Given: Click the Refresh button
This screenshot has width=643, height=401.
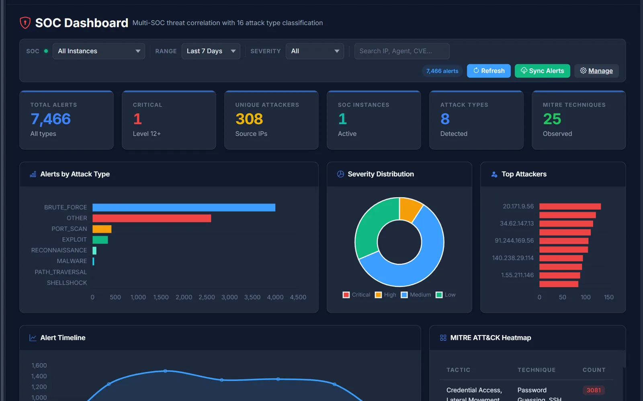Looking at the screenshot, I should [489, 71].
